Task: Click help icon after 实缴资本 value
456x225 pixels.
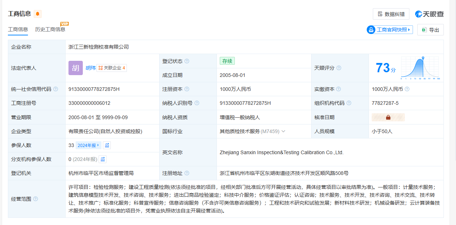Action: [x=407, y=89]
